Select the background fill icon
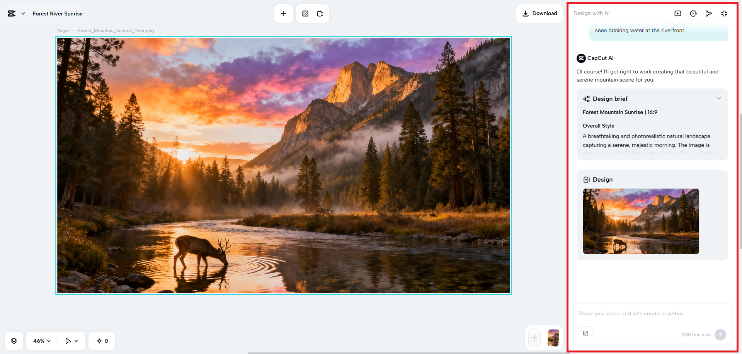This screenshot has width=742, height=354. click(305, 13)
